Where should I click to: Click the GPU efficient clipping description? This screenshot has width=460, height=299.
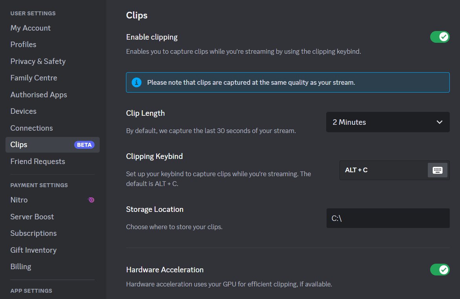[x=229, y=284]
